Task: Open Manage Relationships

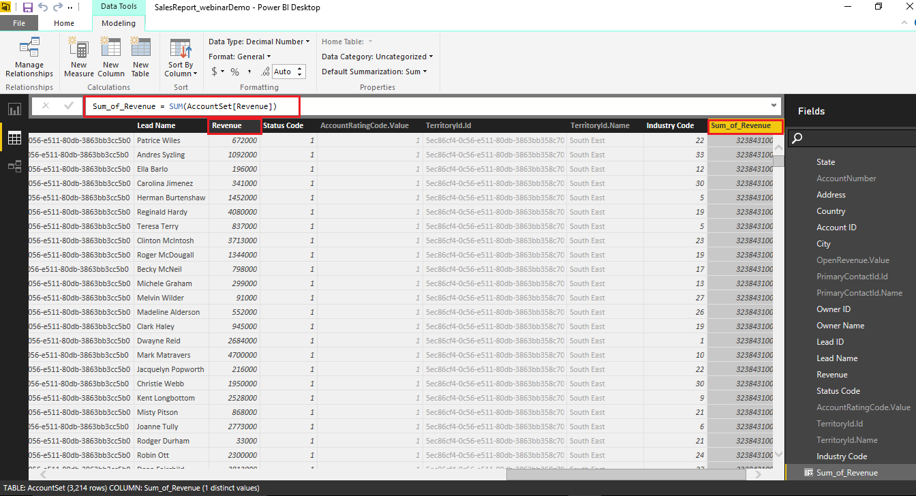Action: tap(29, 57)
